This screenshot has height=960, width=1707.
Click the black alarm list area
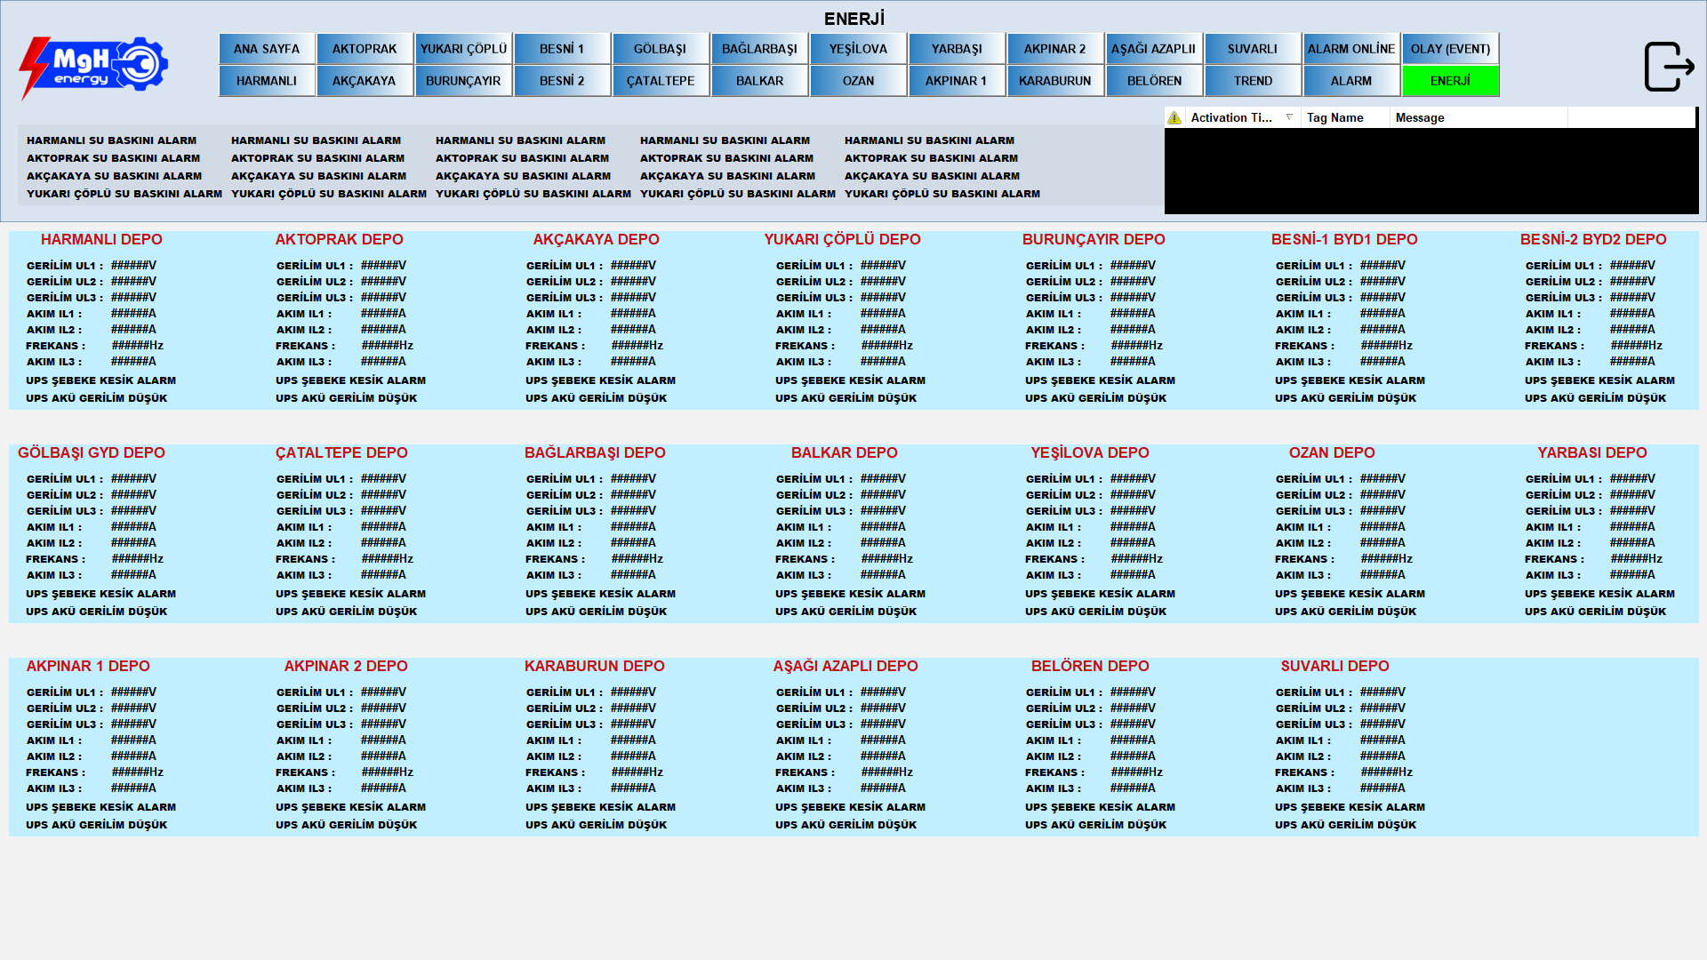coord(1430,171)
